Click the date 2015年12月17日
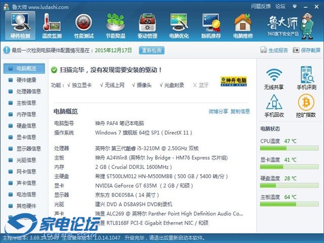Viewport: 324px width, 243px height. (x=113, y=50)
